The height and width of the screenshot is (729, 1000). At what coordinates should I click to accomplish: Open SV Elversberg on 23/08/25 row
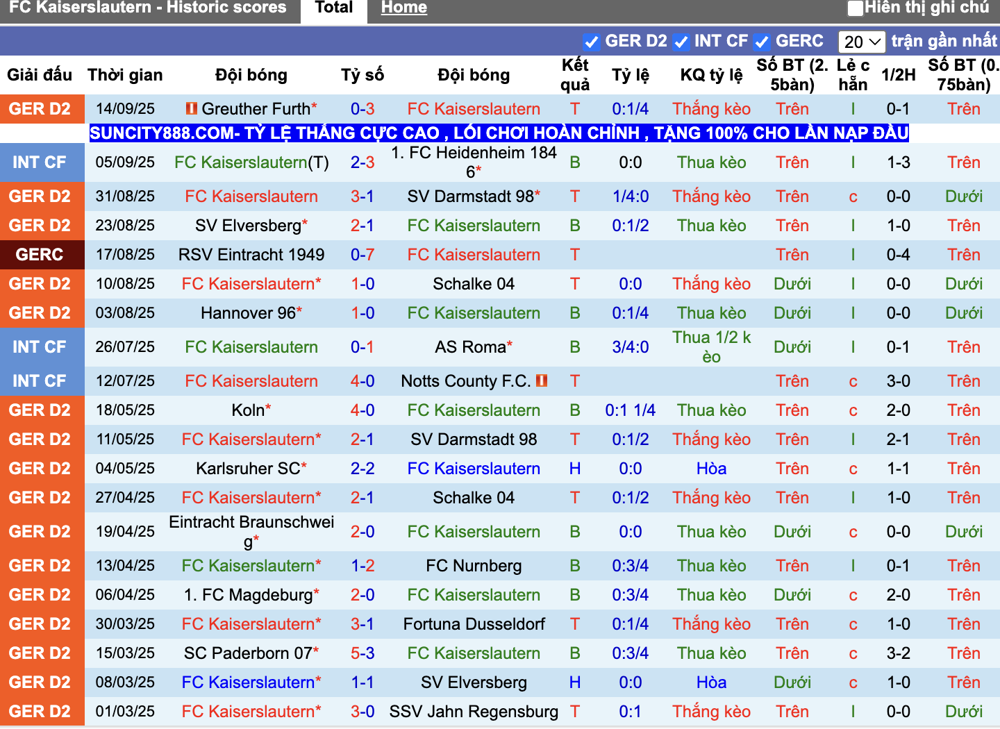(x=248, y=226)
